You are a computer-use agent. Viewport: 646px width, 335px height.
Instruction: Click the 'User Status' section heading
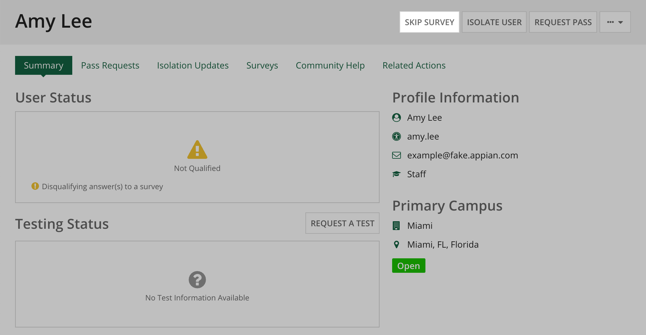click(x=53, y=98)
